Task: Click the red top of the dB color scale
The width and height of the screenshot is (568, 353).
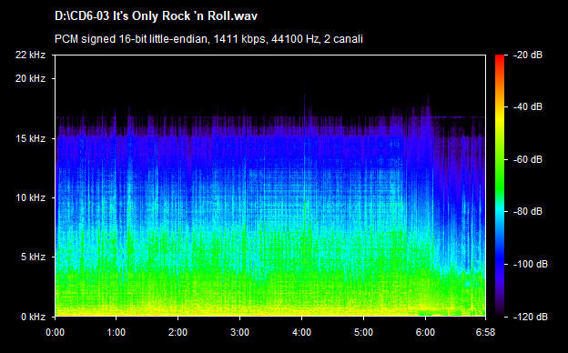Action: [500, 58]
